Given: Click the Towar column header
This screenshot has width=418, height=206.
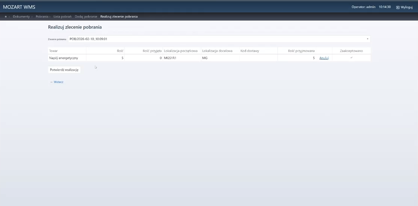Looking at the screenshot, I should [x=54, y=51].
